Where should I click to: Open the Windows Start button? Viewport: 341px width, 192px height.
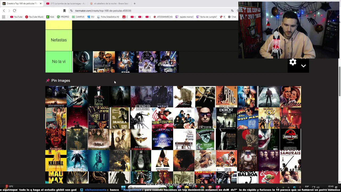pos(123,187)
